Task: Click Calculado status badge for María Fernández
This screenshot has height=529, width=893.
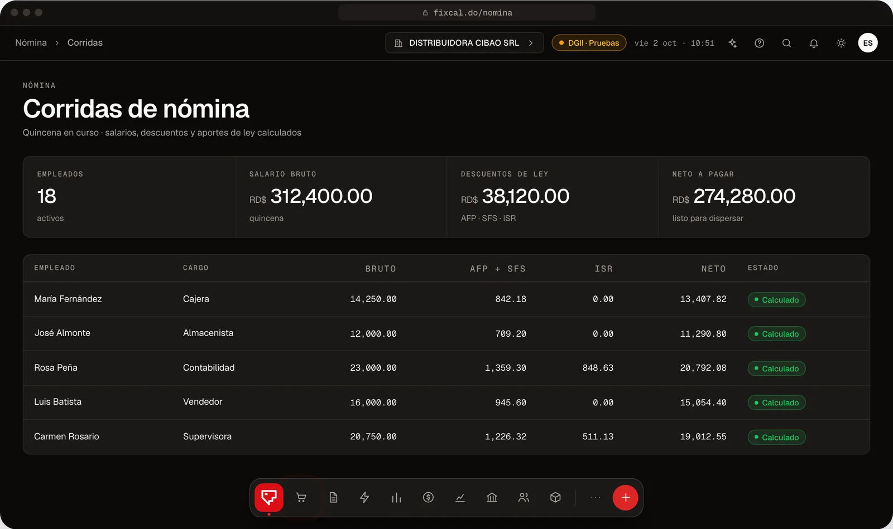Action: click(776, 300)
